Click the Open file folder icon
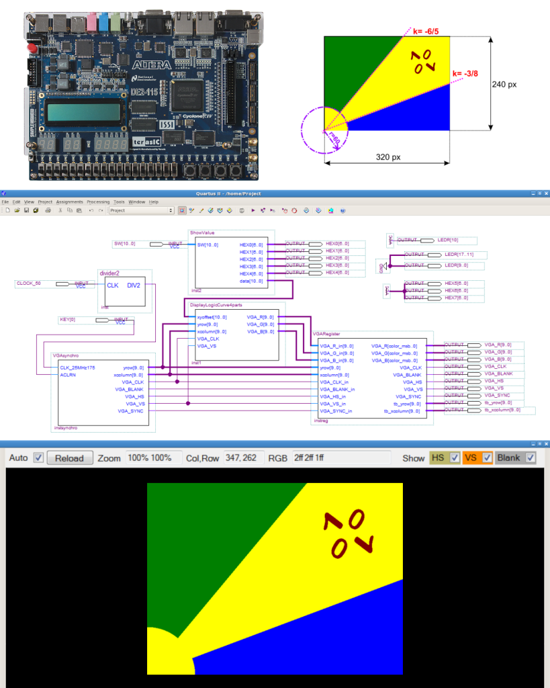 pos(15,210)
